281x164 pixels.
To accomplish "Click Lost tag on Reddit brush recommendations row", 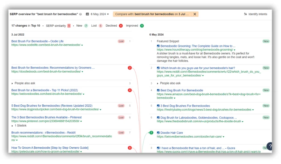I will point(121,133).
